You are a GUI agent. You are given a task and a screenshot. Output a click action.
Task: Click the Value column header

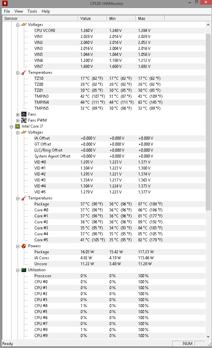tap(92, 18)
